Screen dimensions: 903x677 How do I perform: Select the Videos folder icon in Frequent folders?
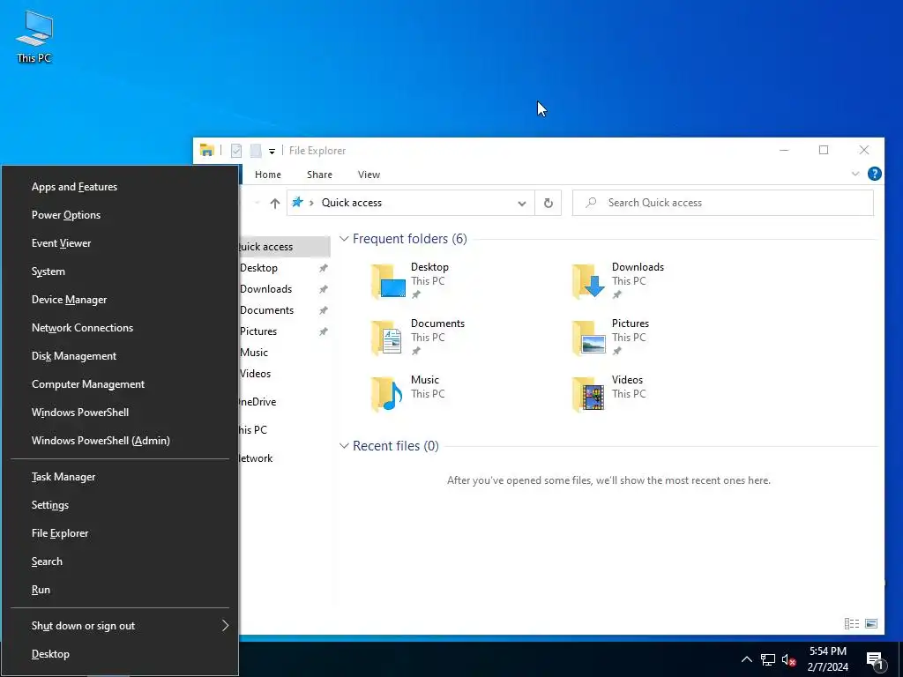click(588, 394)
